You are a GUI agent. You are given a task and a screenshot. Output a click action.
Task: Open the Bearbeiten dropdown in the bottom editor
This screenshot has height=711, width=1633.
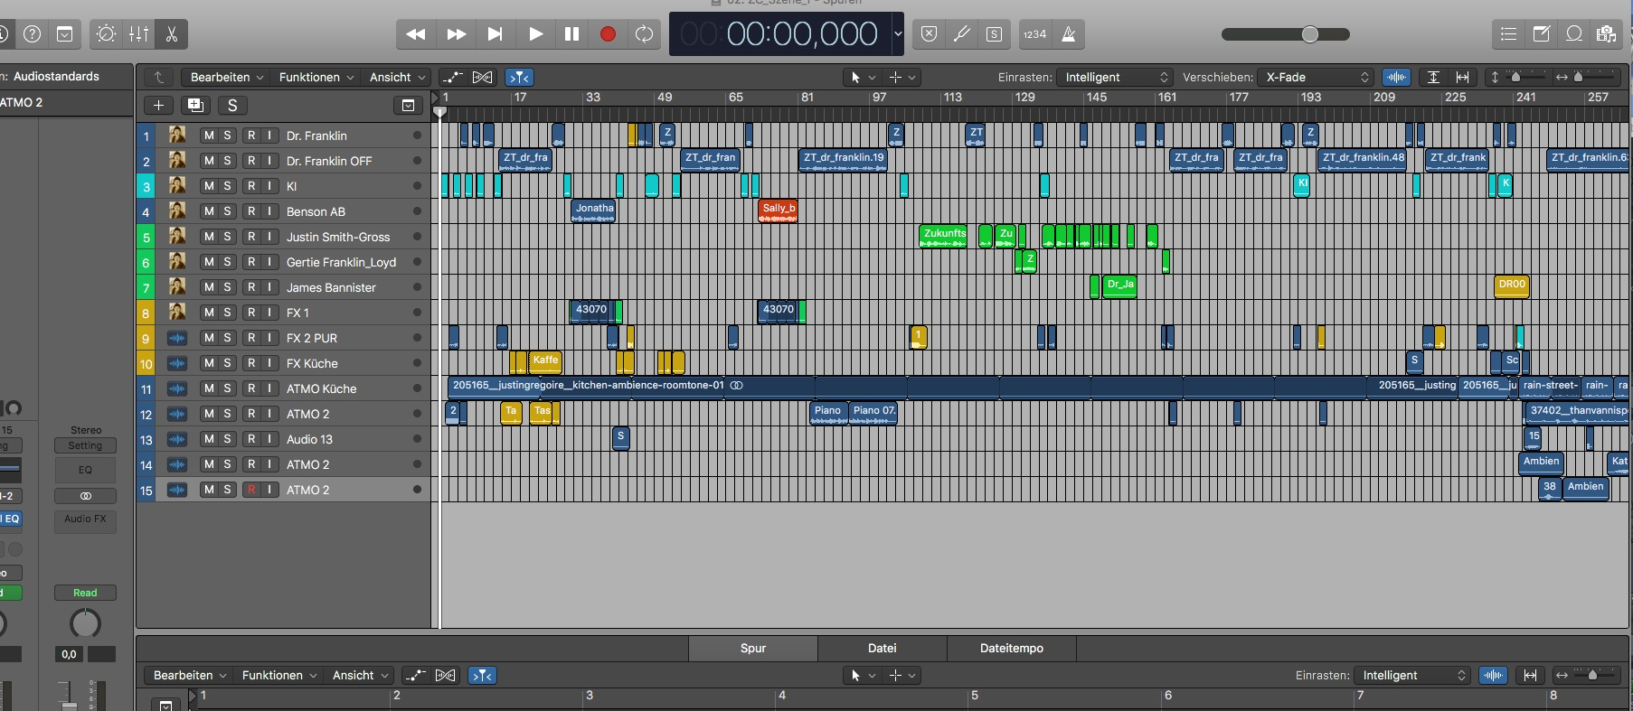point(190,676)
